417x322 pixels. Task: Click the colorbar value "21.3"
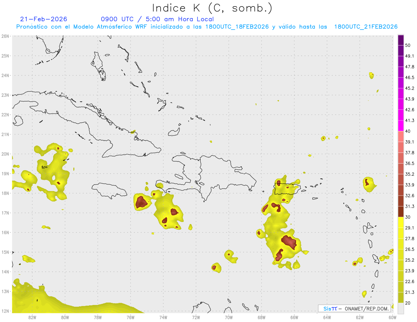point(410,292)
